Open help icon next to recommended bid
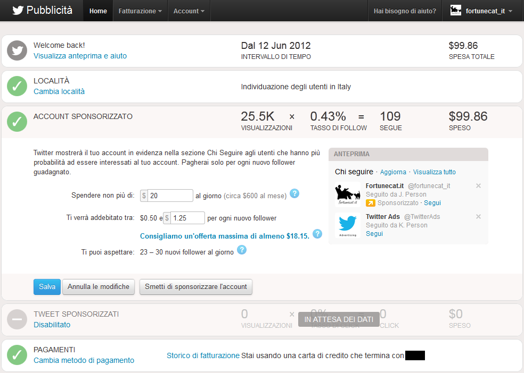The height and width of the screenshot is (373, 524). pyautogui.click(x=317, y=234)
